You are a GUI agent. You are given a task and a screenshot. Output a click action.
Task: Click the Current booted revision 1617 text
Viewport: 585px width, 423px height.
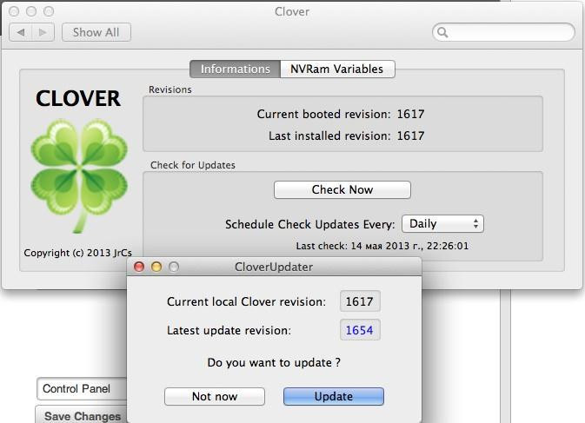point(341,114)
